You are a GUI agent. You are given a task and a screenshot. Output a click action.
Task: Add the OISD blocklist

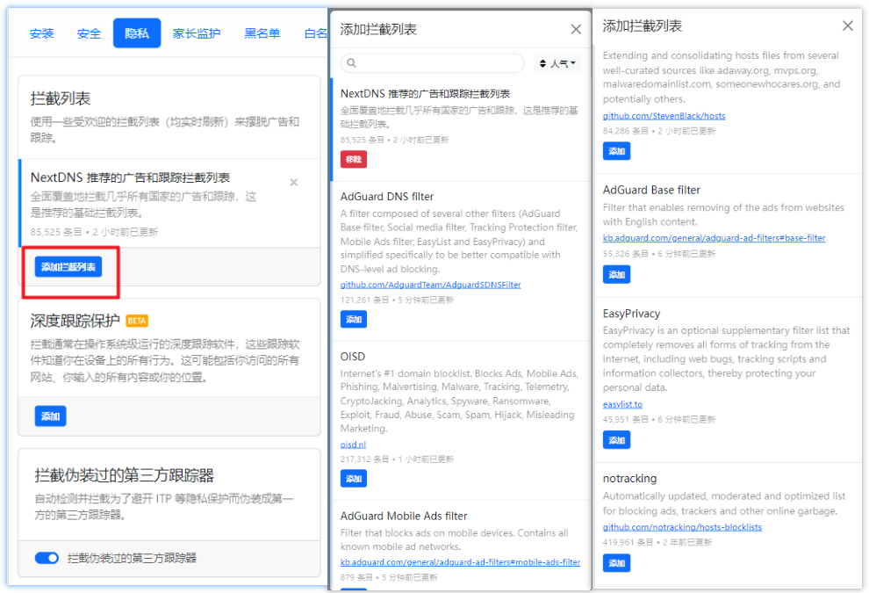pyautogui.click(x=353, y=478)
